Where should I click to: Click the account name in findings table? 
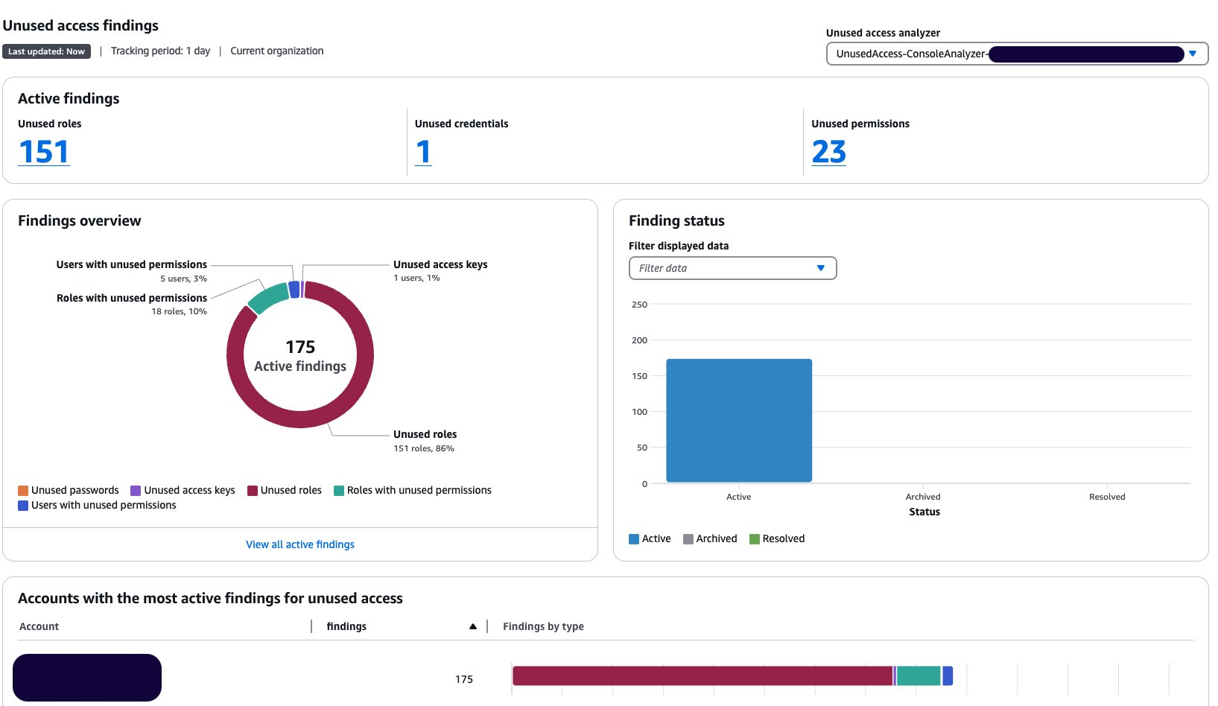point(86,678)
